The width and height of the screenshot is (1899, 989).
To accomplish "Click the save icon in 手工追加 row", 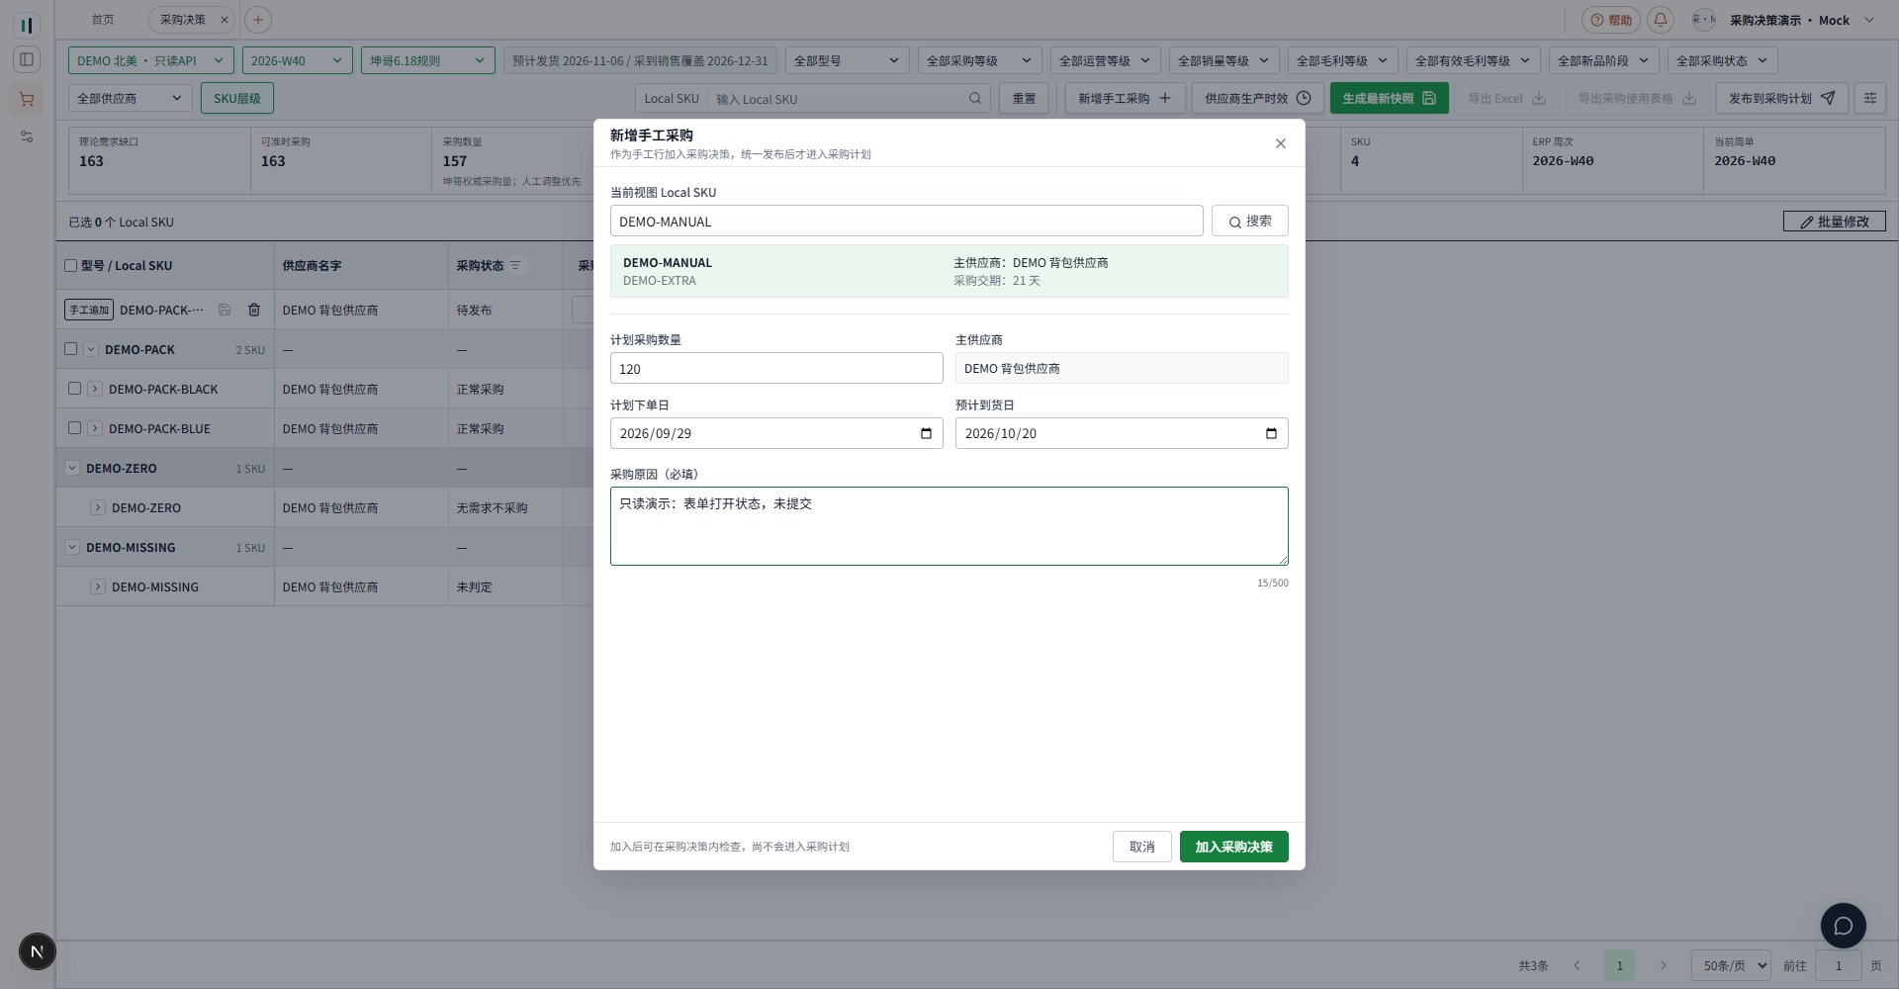I will point(225,310).
